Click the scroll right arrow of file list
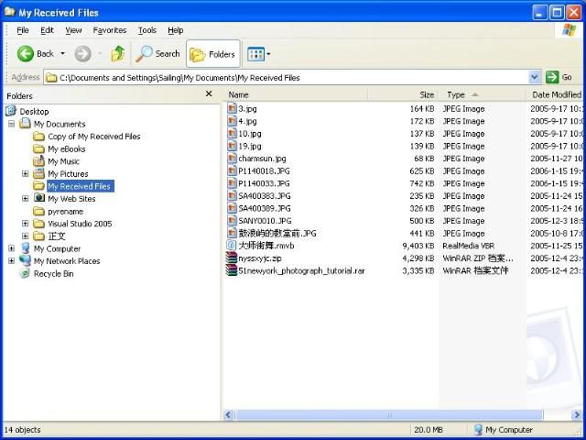Viewport: 586px width, 440px height. [x=576, y=414]
